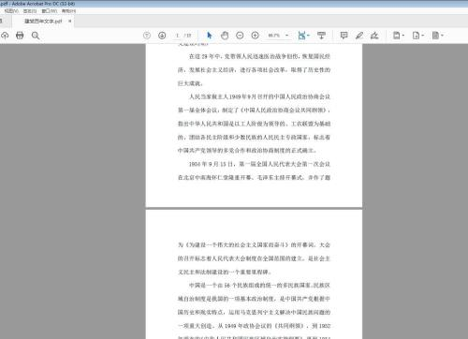This screenshot has height=339, width=468.
Task: Go to next page with the down arrow
Action: point(162,36)
